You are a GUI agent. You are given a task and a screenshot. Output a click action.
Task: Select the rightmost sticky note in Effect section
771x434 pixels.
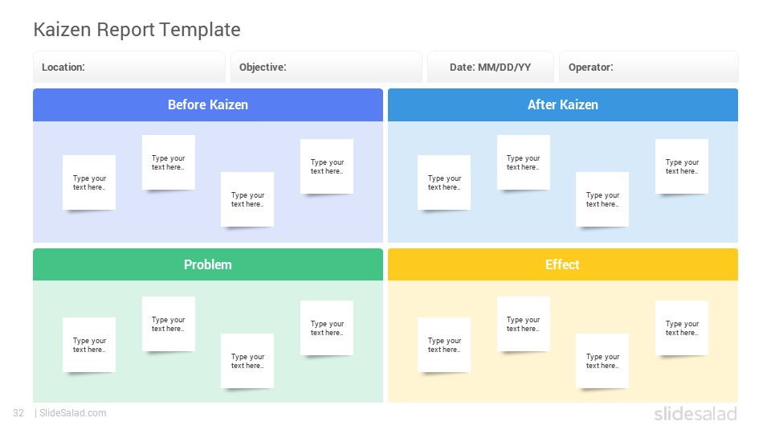(682, 328)
